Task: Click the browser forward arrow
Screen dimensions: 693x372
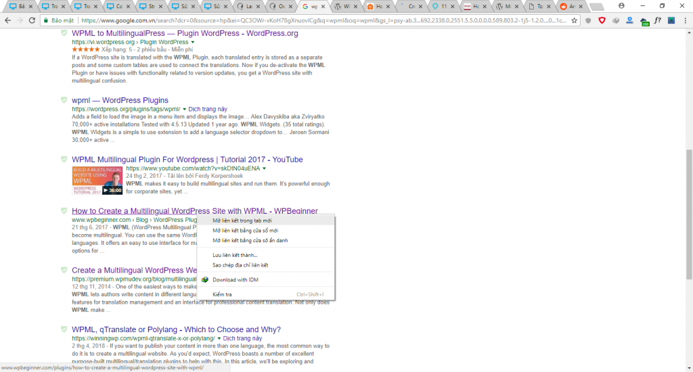Action: click(x=20, y=20)
